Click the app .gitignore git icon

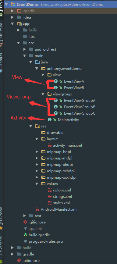pyautogui.click(x=25, y=222)
